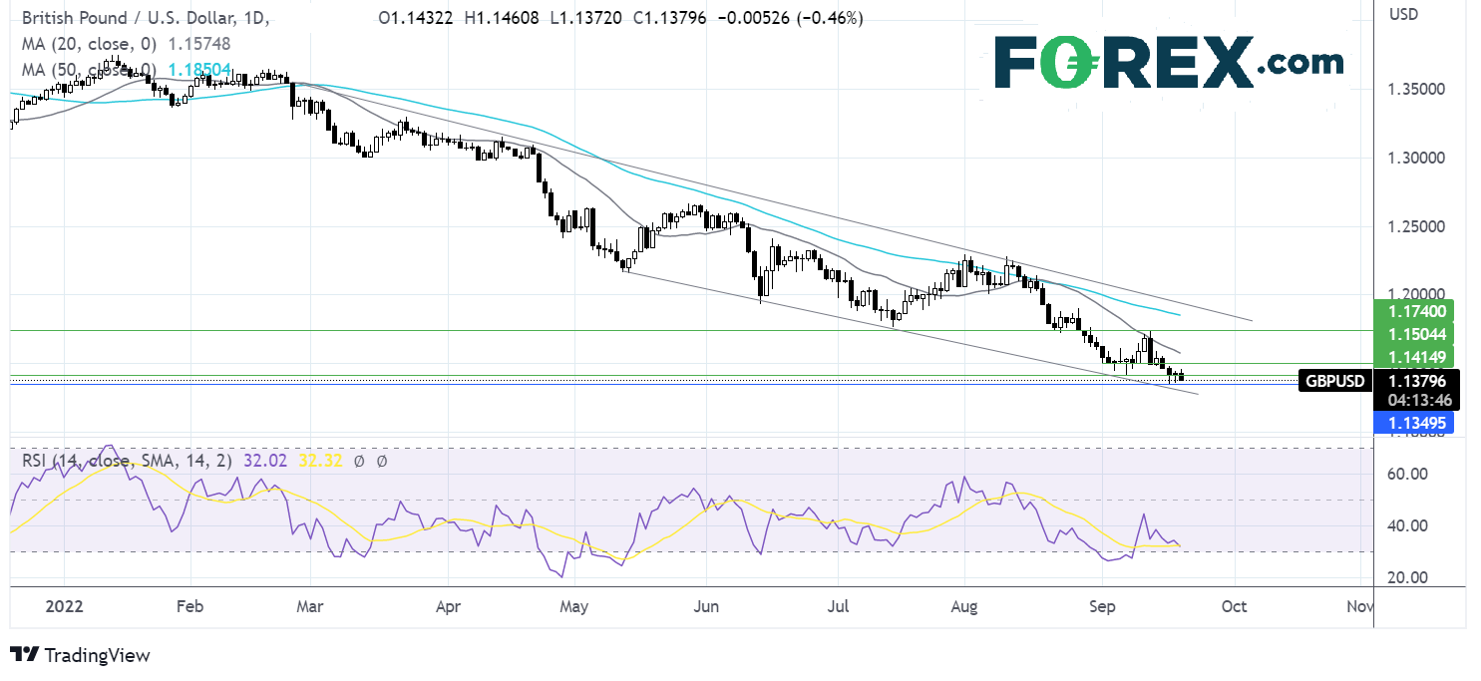The height and width of the screenshot is (681, 1481).
Task: Click the FOREX.com logo
Action: 1168,64
